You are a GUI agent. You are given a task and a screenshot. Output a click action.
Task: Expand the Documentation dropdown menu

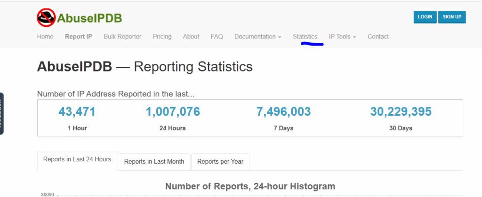point(257,37)
